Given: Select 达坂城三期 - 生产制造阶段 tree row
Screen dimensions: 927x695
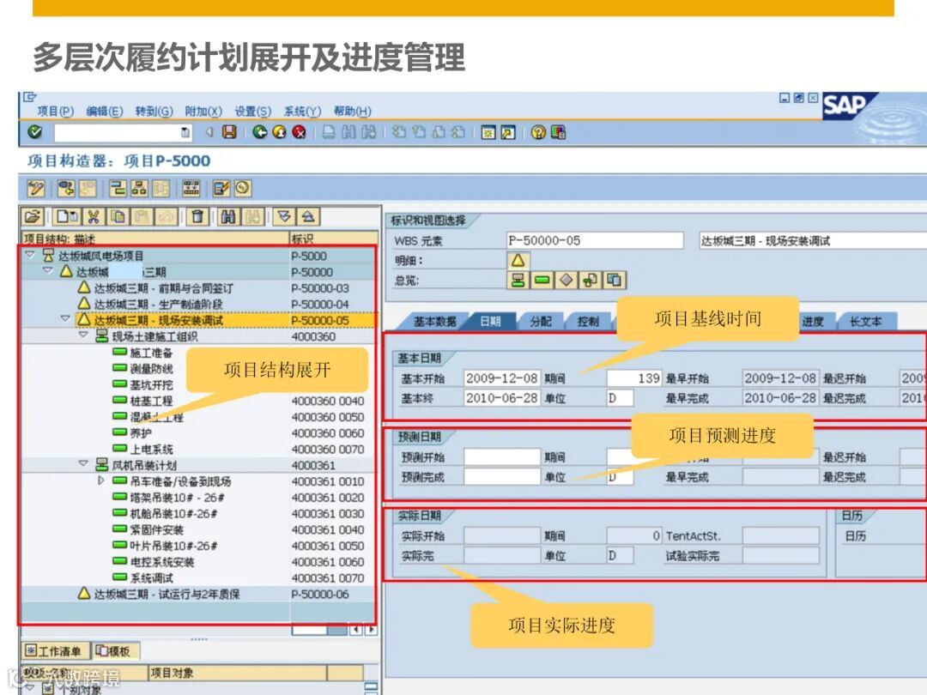Looking at the screenshot, I should (198, 304).
